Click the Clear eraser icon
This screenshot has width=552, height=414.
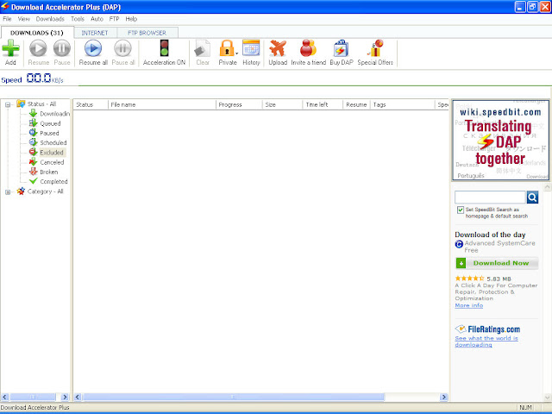click(x=203, y=48)
